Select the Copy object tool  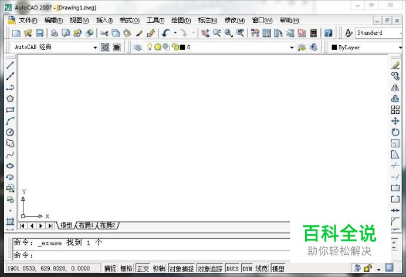coord(395,76)
